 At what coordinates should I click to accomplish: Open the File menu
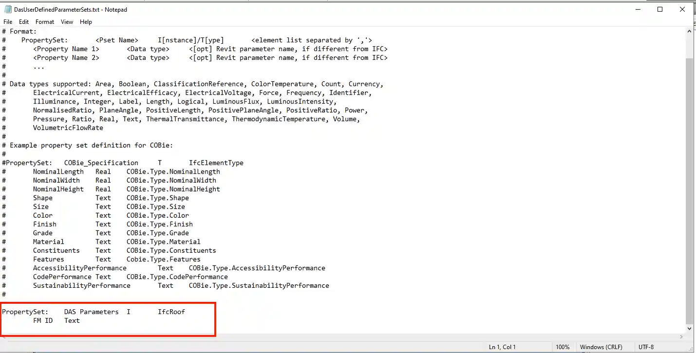click(7, 21)
